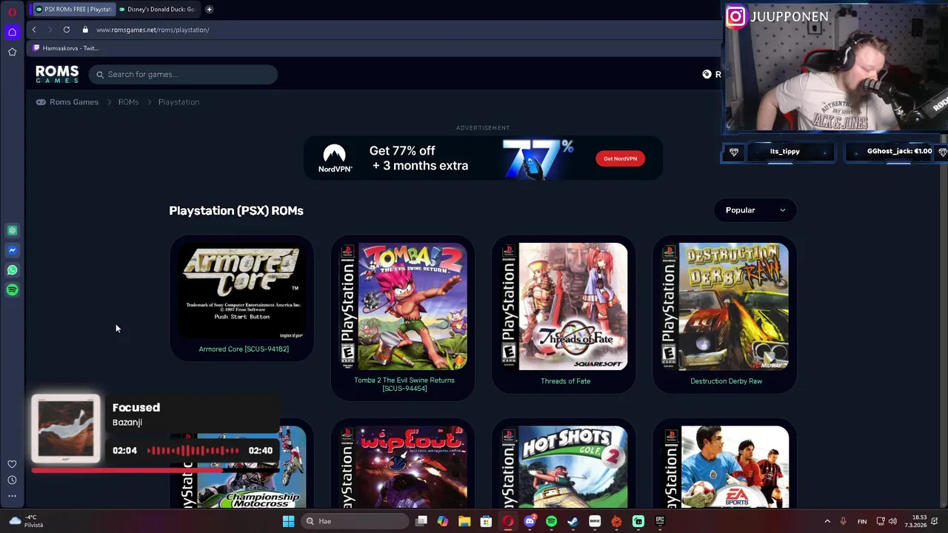Reload the page

(x=67, y=30)
